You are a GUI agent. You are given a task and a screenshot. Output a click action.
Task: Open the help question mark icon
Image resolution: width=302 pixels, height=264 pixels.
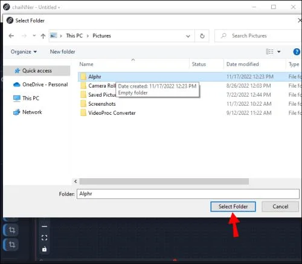click(297, 52)
